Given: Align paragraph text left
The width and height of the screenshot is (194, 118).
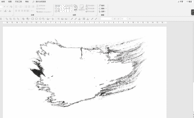Looking at the screenshot, I should [16, 11].
